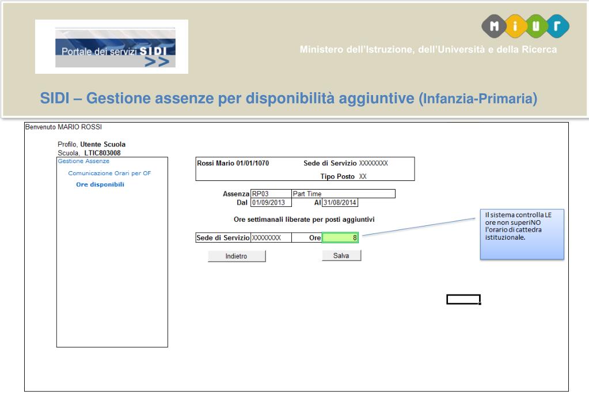Click the Dal date field 01/09/2013

pyautogui.click(x=271, y=203)
